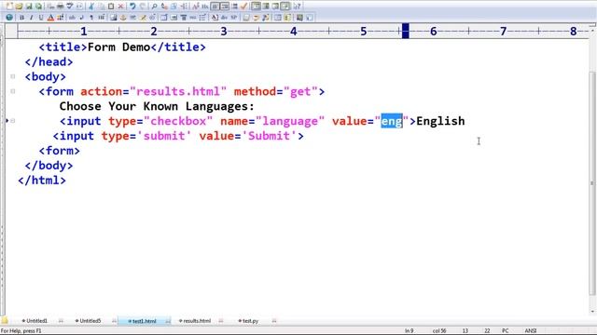Click the </head> closing tag

pyautogui.click(x=49, y=62)
